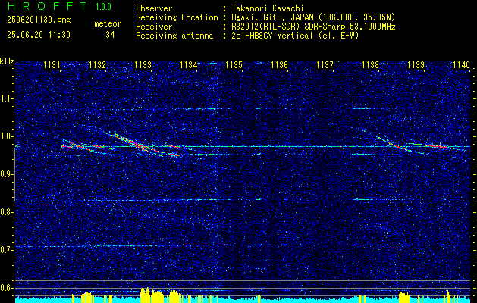Click the 1135 time marker
The image size is (477, 303).
(x=234, y=65)
